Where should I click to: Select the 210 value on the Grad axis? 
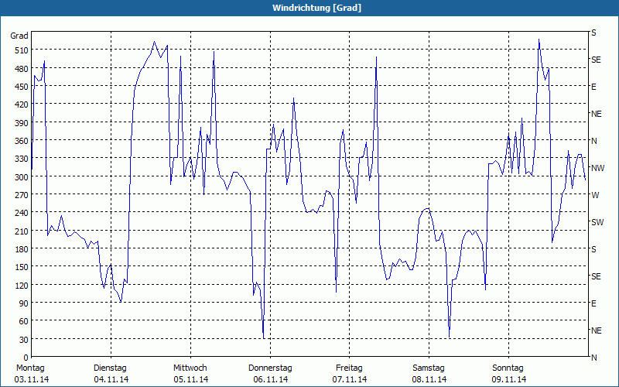(x=22, y=231)
